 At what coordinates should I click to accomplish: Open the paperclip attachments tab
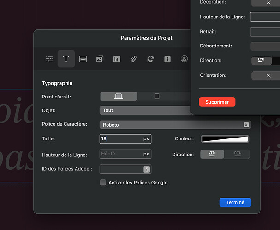[134, 59]
